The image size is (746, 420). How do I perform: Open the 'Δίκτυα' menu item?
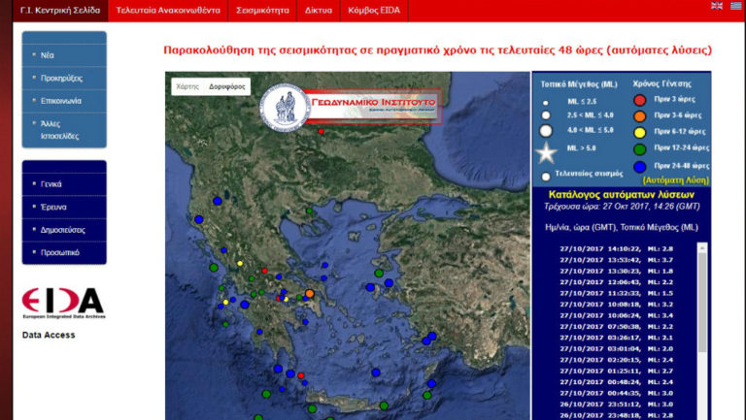[x=319, y=11]
